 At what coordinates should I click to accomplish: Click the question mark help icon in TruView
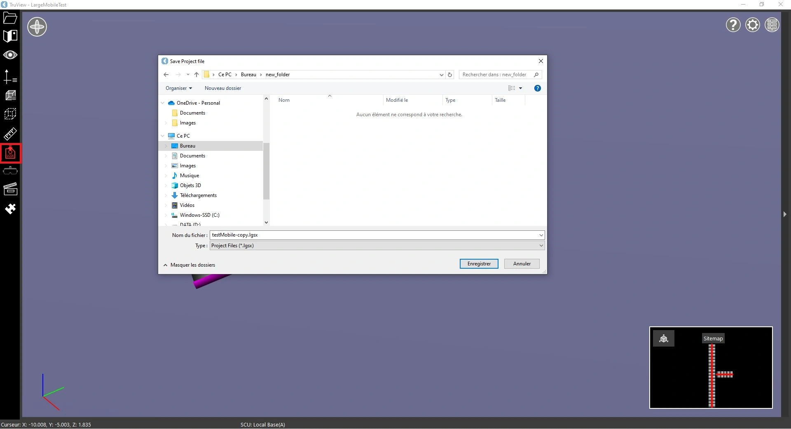(733, 25)
